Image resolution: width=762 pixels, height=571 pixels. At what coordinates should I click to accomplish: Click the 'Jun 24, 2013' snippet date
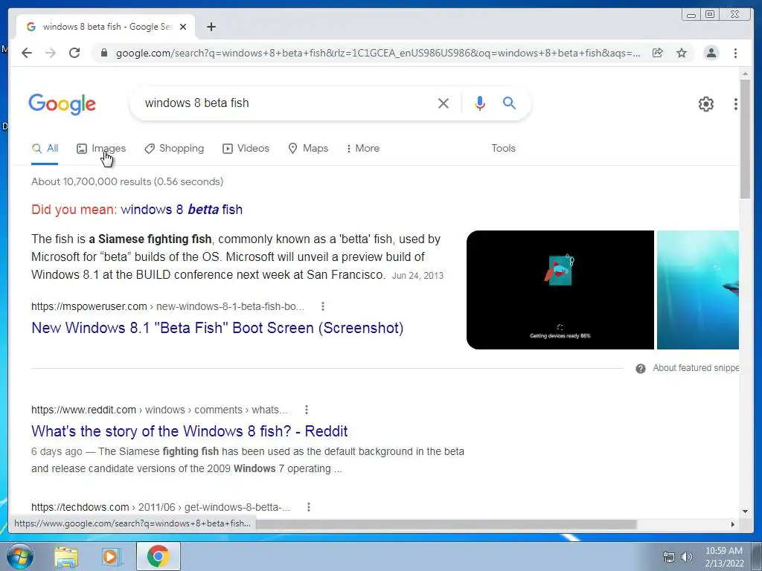pyautogui.click(x=417, y=276)
